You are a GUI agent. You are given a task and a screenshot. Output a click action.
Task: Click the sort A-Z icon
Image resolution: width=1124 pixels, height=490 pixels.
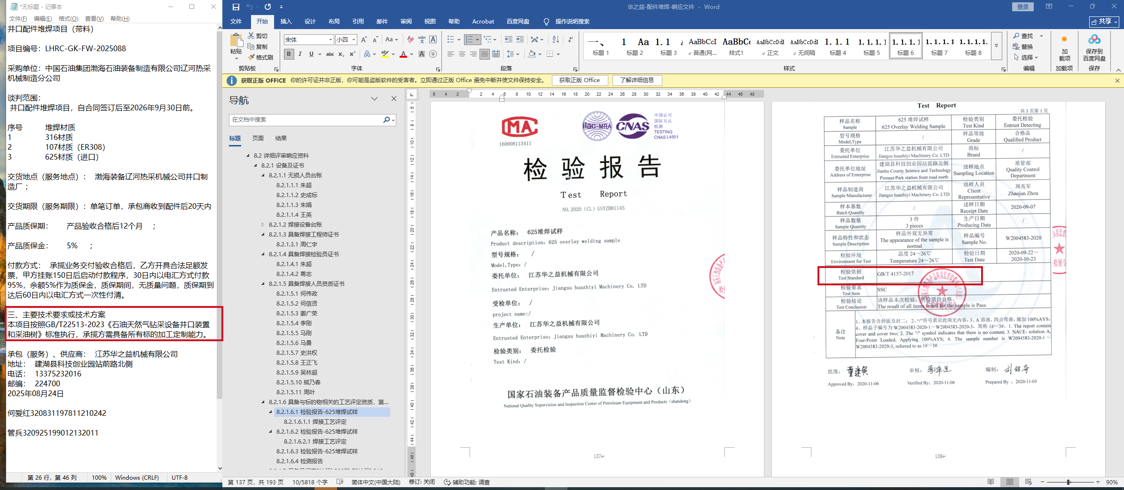pyautogui.click(x=556, y=39)
